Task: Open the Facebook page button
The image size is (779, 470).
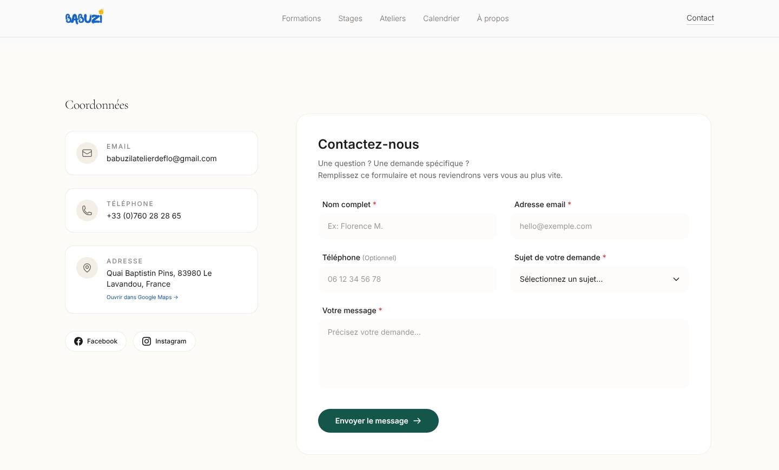Action: point(96,341)
